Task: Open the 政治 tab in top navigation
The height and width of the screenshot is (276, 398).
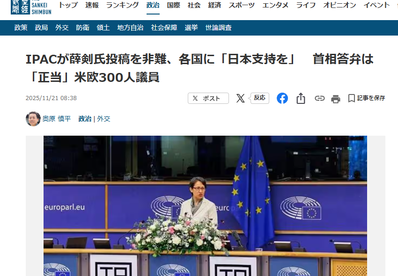Action: point(153,5)
